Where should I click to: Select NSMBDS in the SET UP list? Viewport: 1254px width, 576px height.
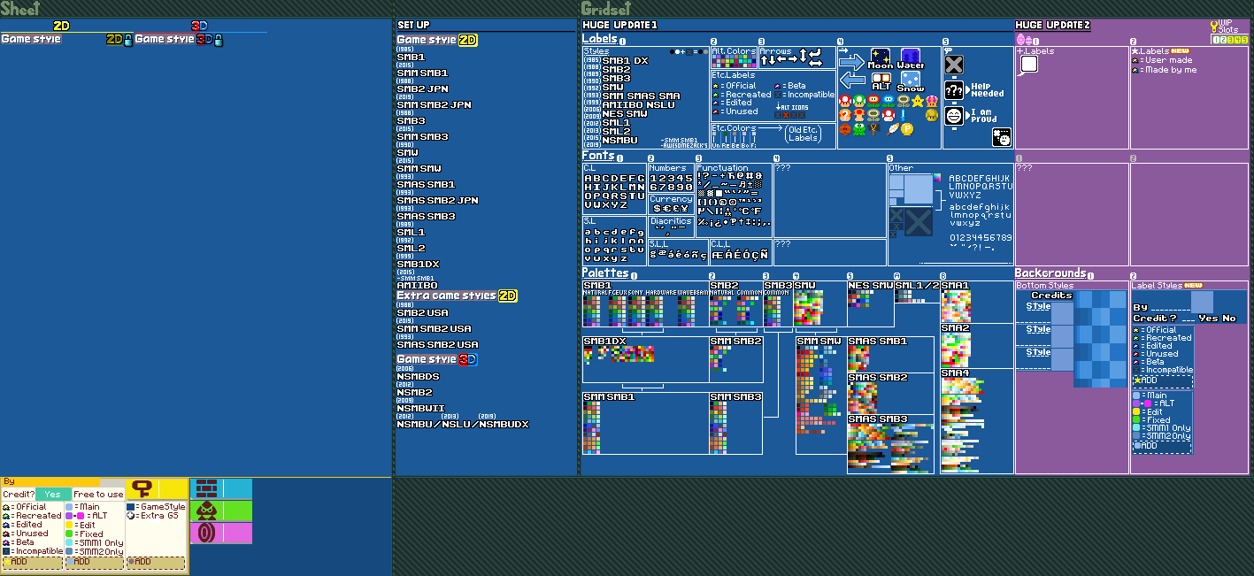coord(419,376)
